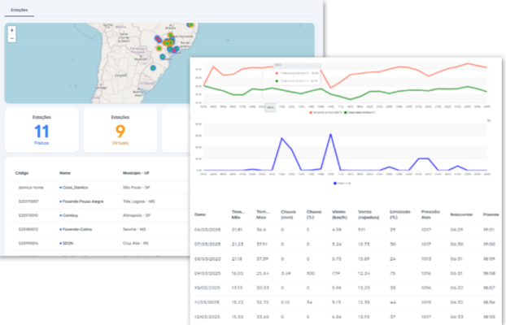Click the highest blue peak on rain chart
The height and width of the screenshot is (325, 506).
click(x=331, y=135)
